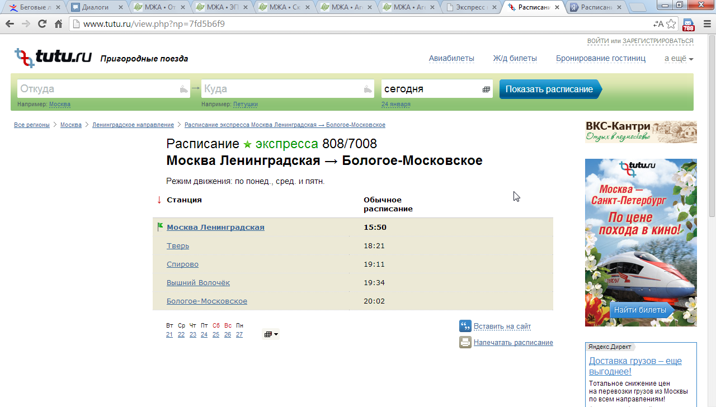Viewport: 716px width, 407px height.
Task: Expand the "а ещё" dropdown menu
Action: coord(679,59)
